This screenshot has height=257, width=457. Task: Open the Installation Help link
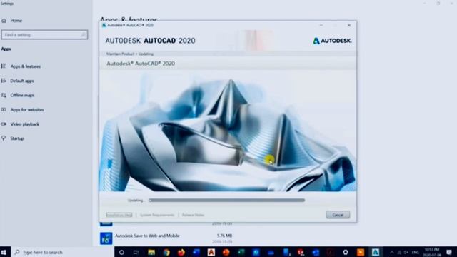pyautogui.click(x=119, y=215)
